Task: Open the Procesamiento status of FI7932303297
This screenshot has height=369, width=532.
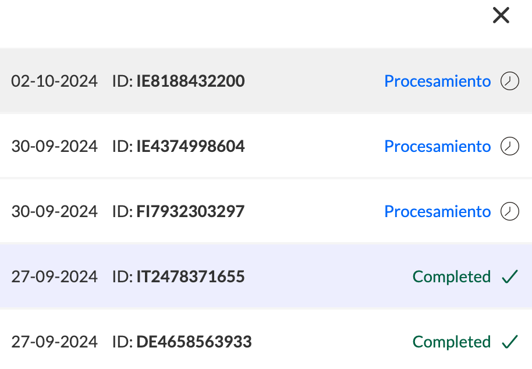Action: click(x=437, y=211)
